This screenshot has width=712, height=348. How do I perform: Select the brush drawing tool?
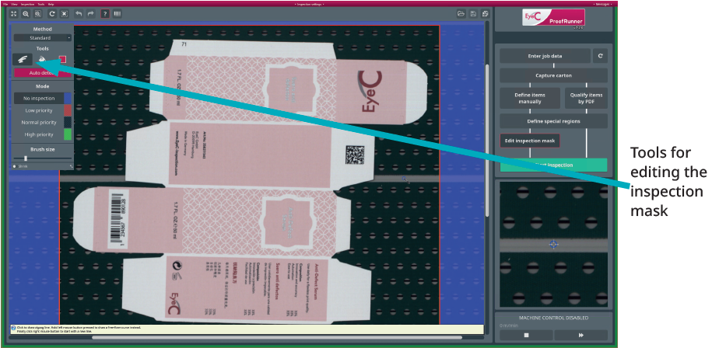pos(23,59)
